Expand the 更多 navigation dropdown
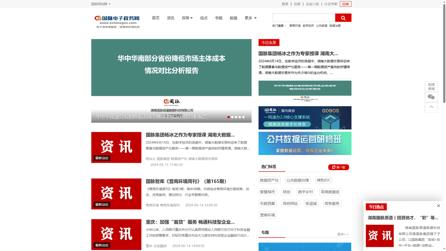446x251 pixels. (250, 18)
